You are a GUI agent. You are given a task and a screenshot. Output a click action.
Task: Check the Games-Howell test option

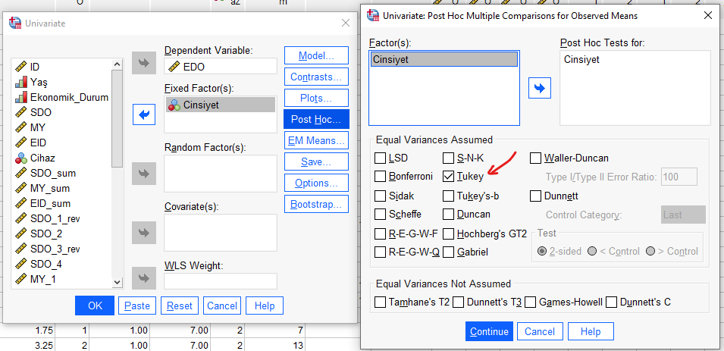point(531,302)
